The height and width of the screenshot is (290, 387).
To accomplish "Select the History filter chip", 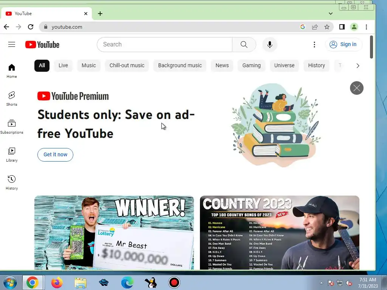I will (316, 66).
